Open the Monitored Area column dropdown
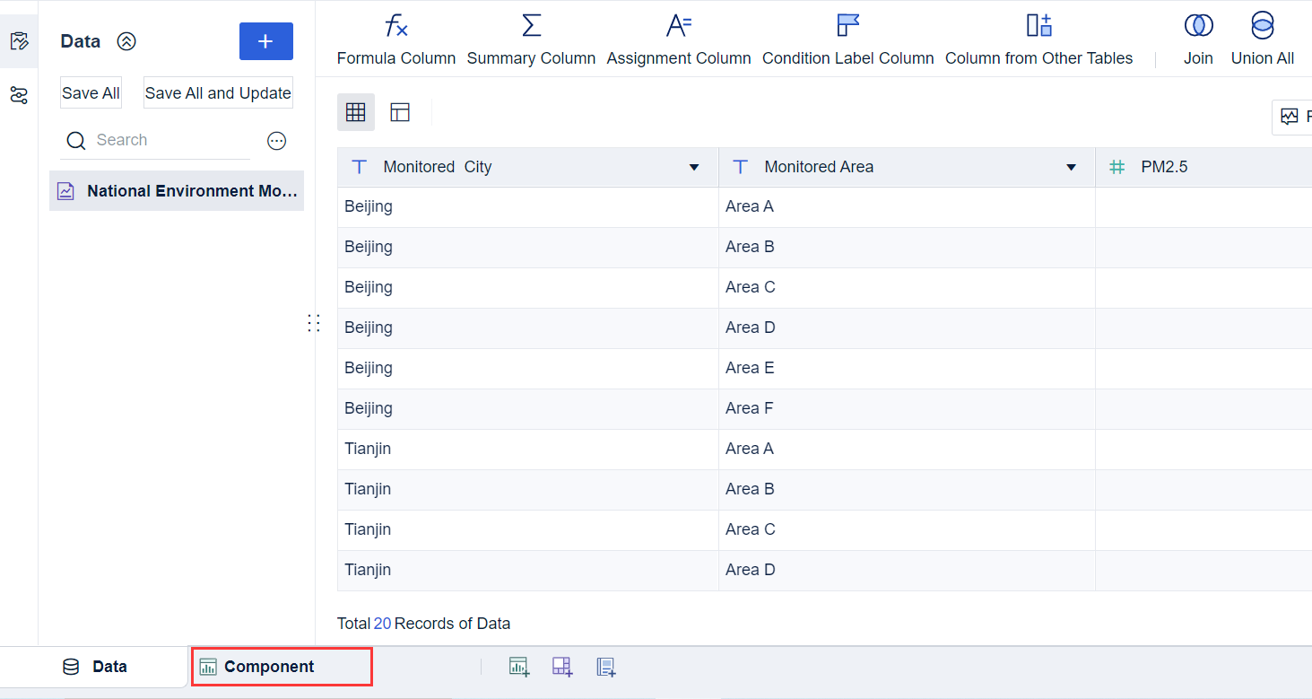 [1071, 167]
